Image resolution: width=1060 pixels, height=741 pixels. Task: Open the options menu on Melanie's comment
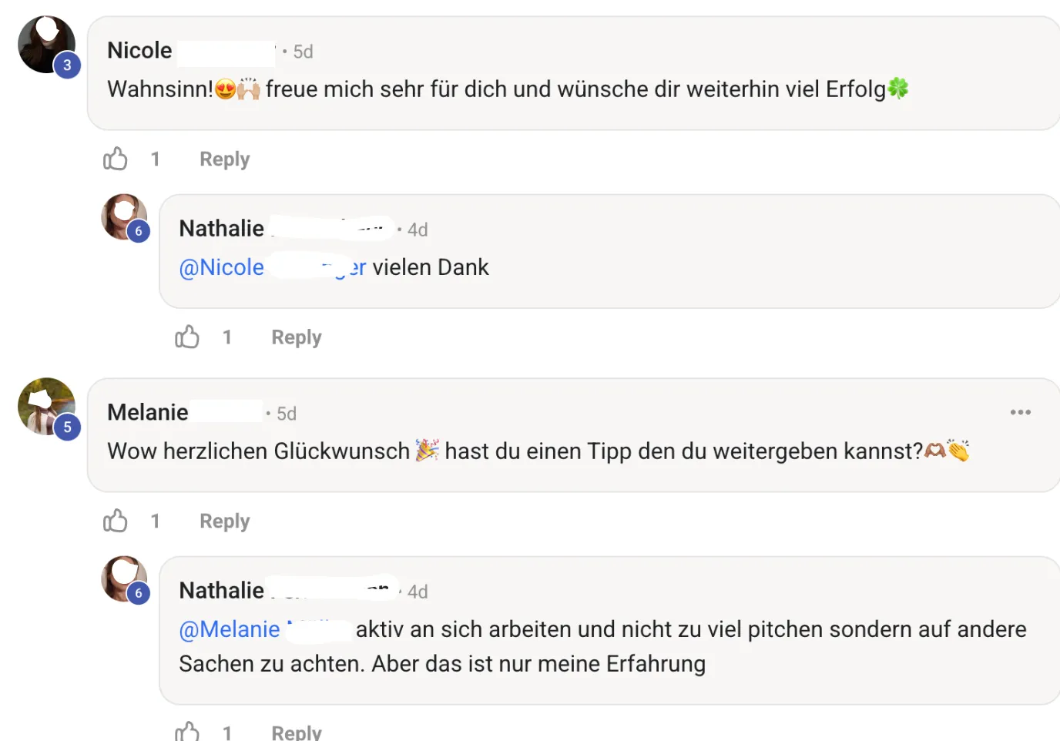[x=1020, y=412]
